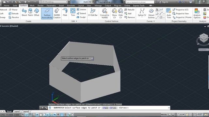Select the Revolve surface tool
Image resolution: width=209 pixels, height=117 pixels.
tap(14, 17)
